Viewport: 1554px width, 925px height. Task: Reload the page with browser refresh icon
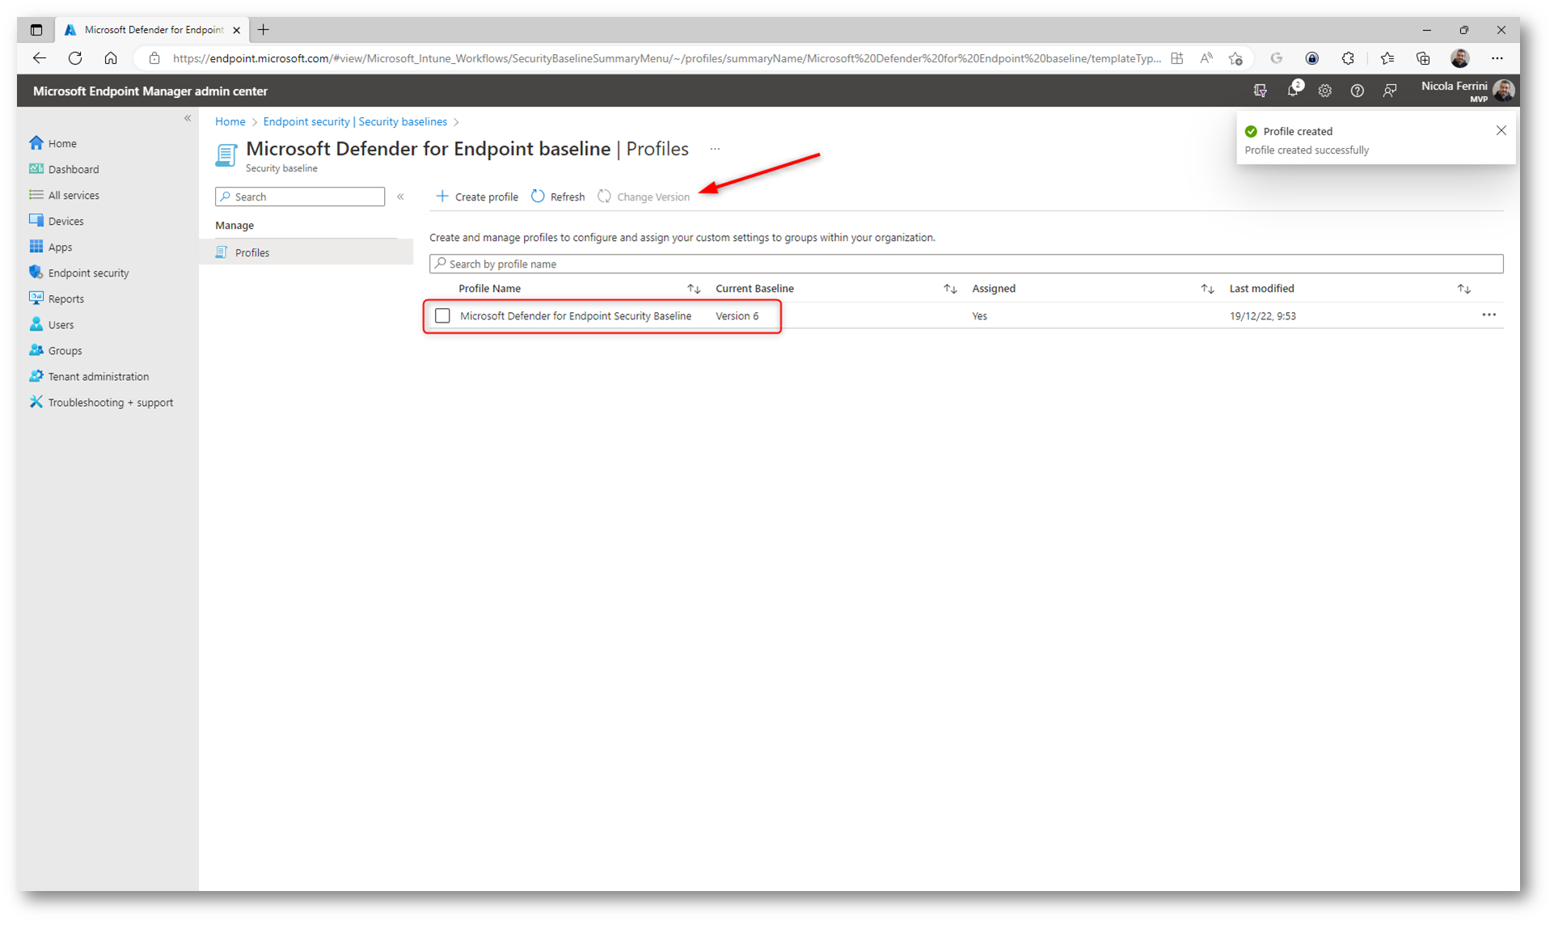[x=75, y=58]
